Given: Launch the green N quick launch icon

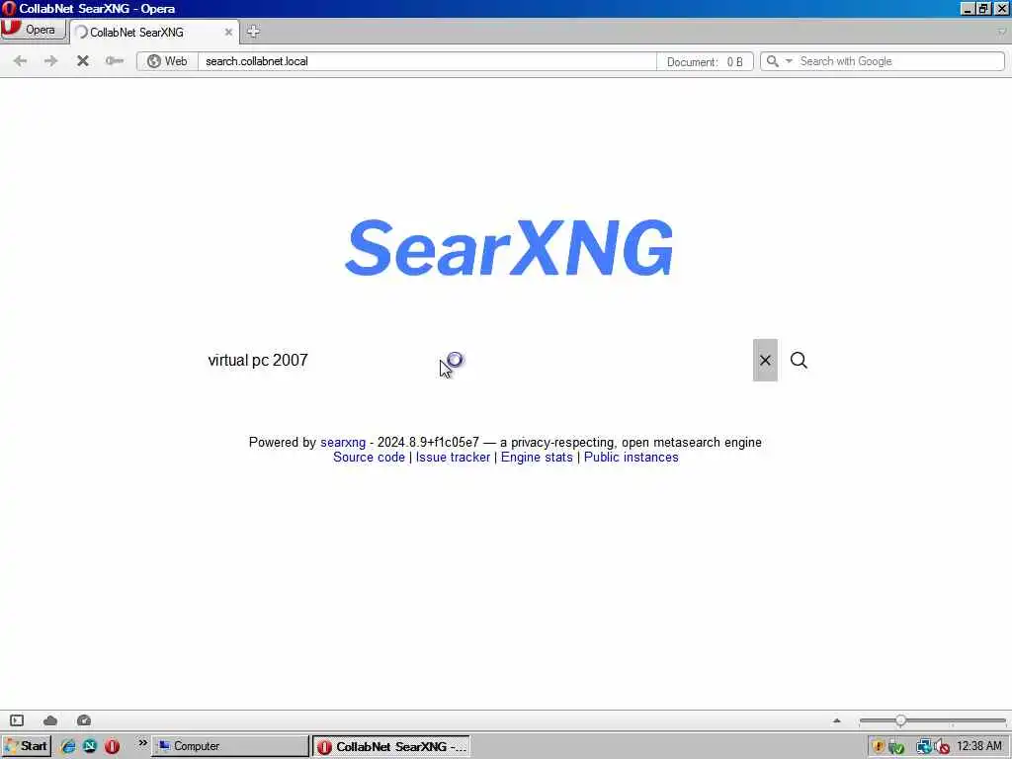Looking at the screenshot, I should pos(90,746).
